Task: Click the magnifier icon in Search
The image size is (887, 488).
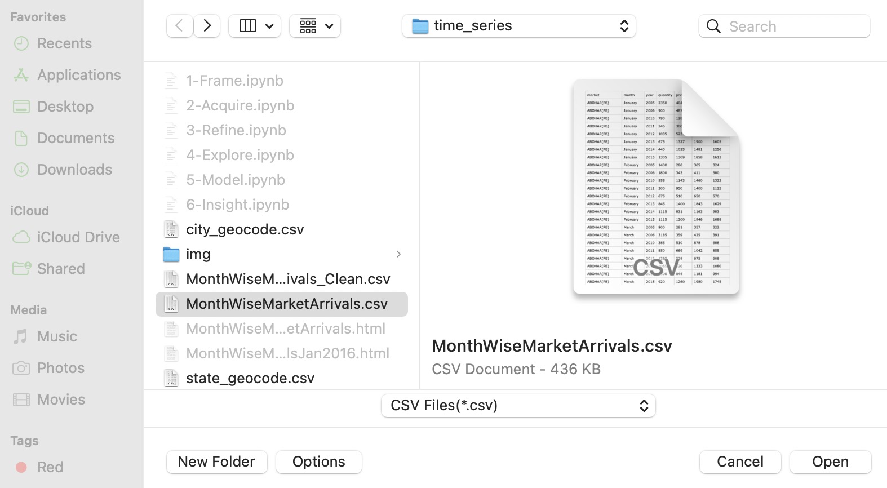Action: (x=713, y=26)
